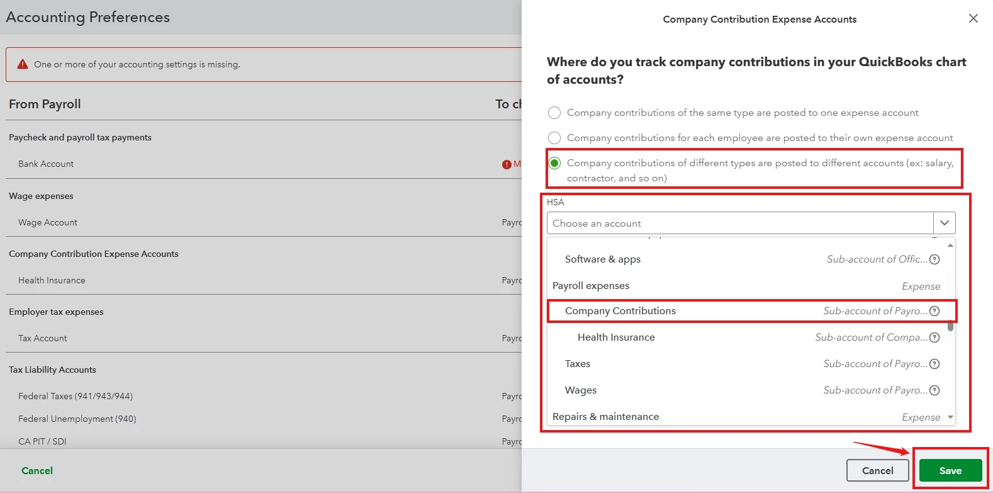Click Federal Unemployment (940) row

click(264, 419)
